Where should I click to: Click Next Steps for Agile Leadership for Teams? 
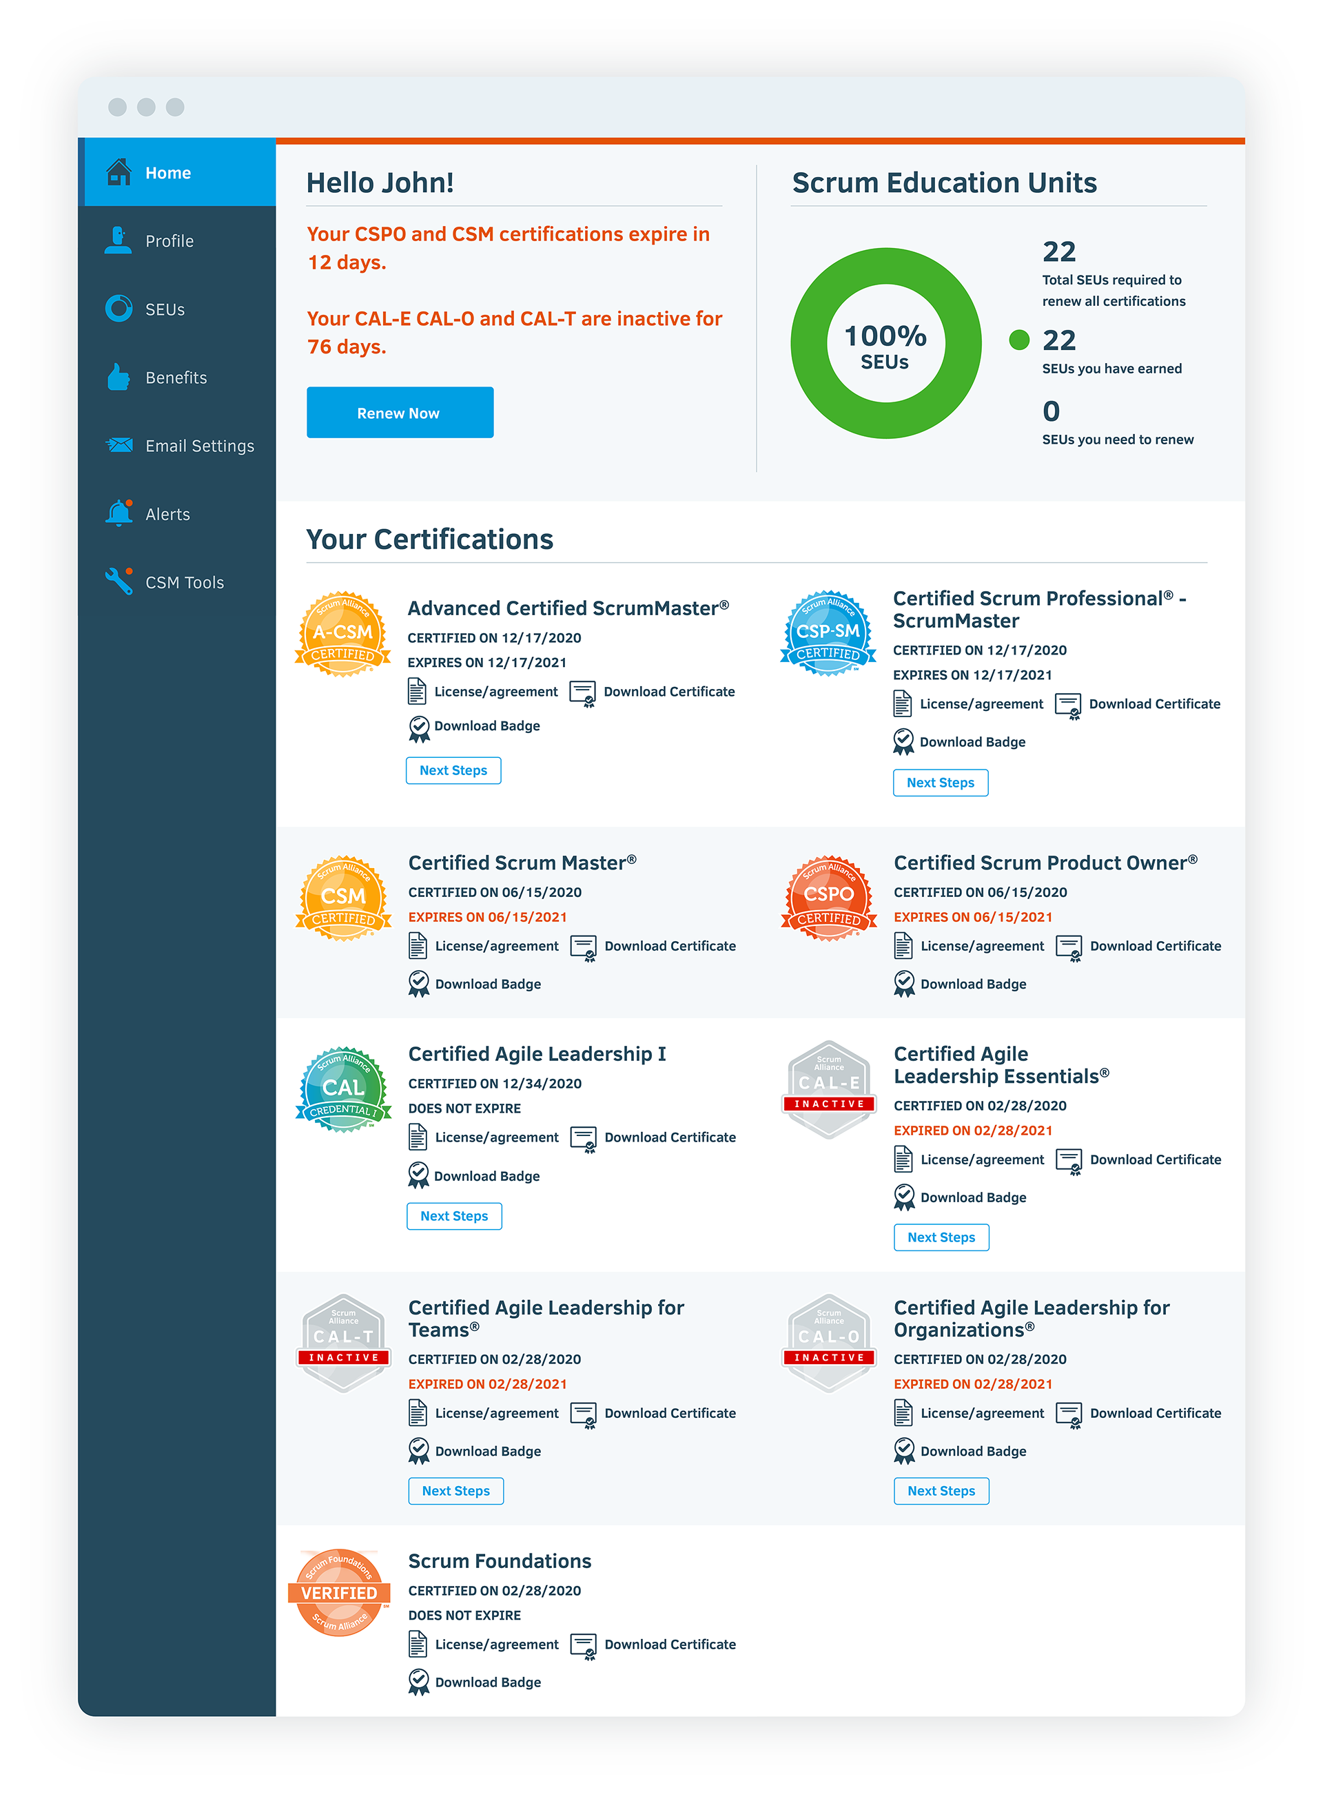[455, 1491]
